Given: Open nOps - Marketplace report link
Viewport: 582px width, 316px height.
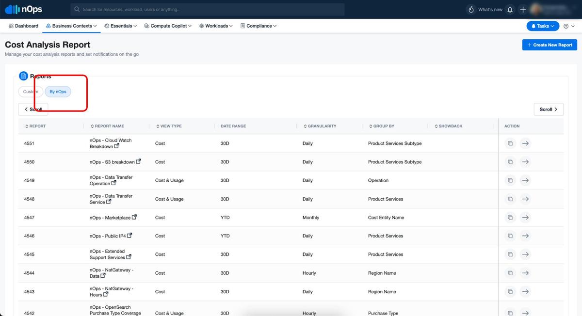Looking at the screenshot, I should 110,218.
